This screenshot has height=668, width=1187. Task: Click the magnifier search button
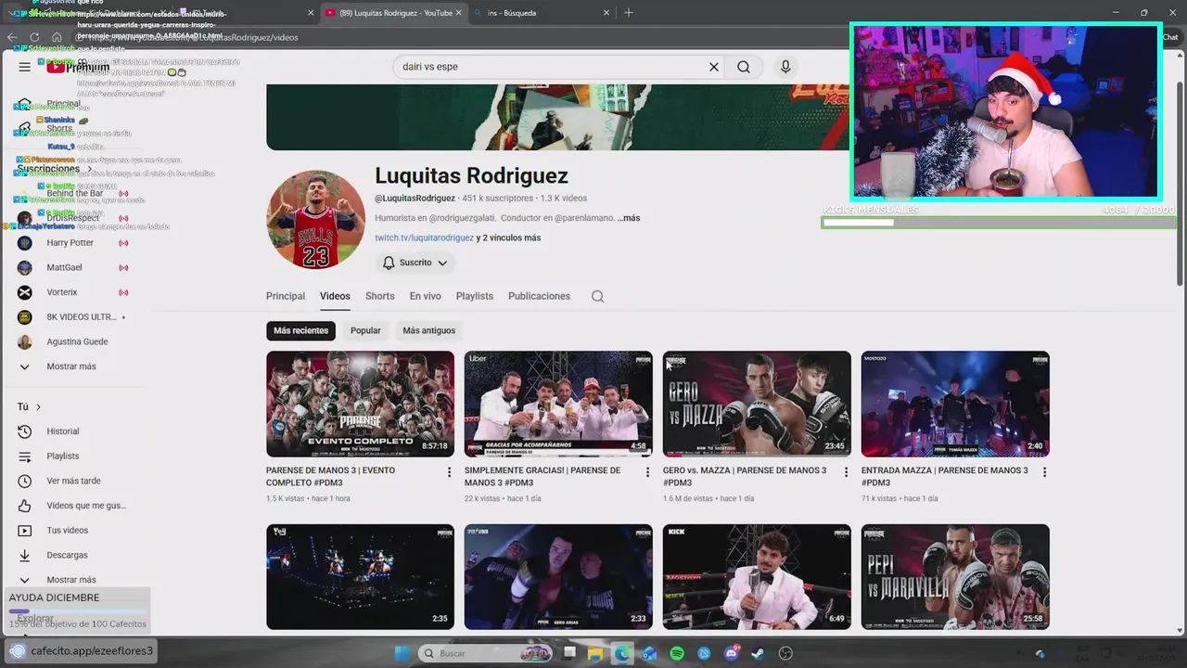(744, 67)
